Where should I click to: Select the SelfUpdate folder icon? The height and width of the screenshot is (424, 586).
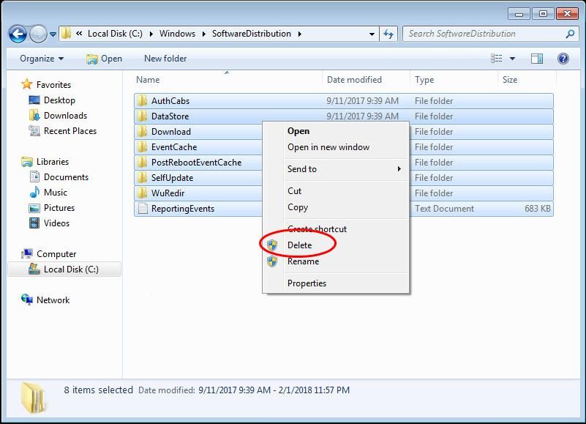click(142, 177)
